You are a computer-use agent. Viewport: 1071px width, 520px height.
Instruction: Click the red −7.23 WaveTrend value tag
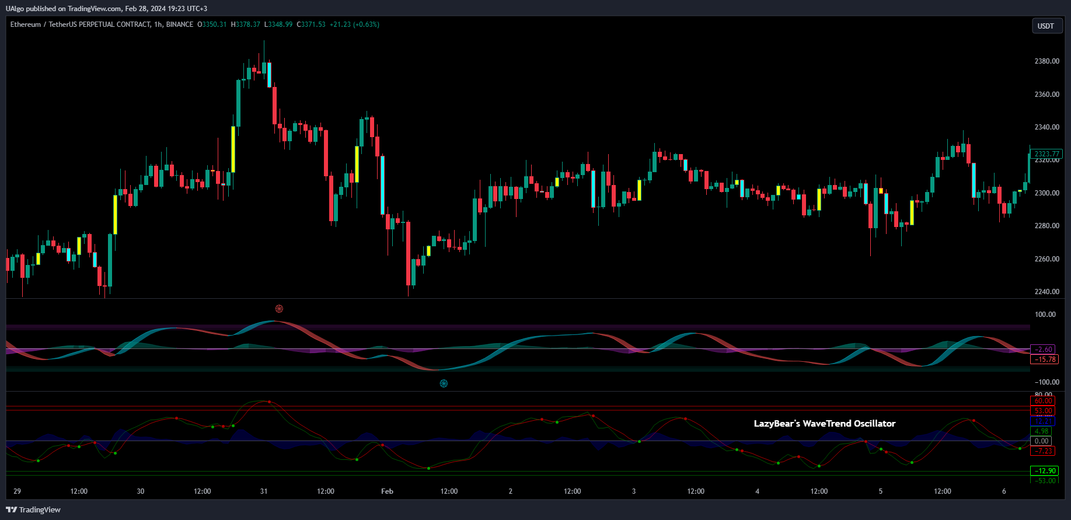pyautogui.click(x=1043, y=451)
